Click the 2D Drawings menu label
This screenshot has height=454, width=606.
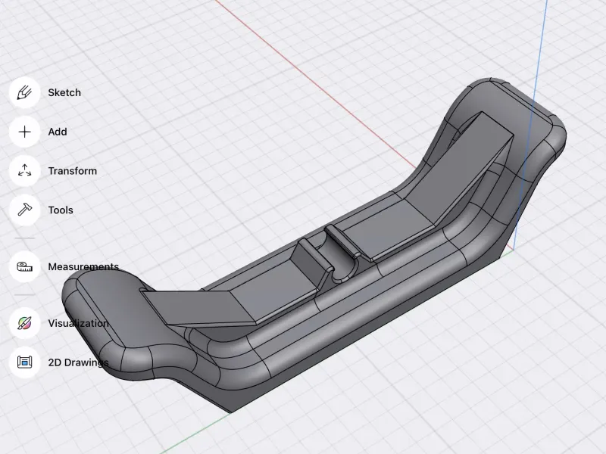pos(79,362)
